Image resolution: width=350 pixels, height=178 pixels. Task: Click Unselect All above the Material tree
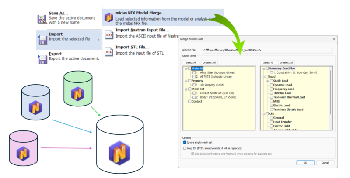pos(210,62)
